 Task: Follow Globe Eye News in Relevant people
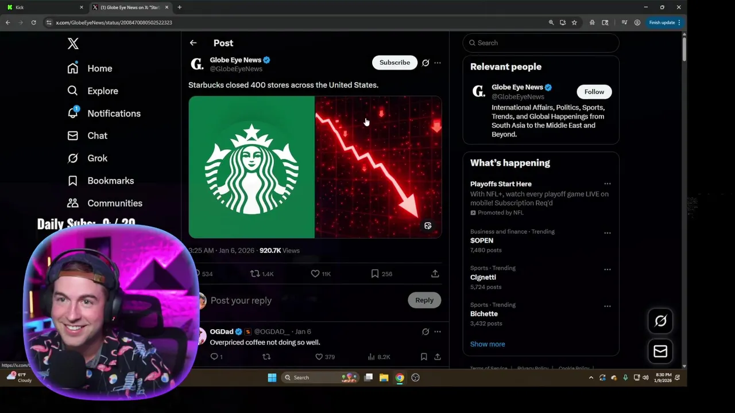pyautogui.click(x=594, y=92)
